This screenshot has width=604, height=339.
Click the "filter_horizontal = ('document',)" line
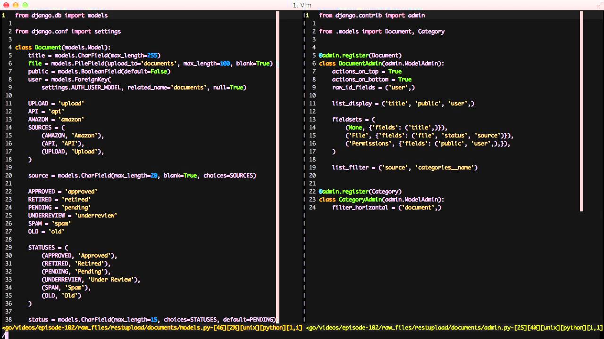tap(387, 208)
